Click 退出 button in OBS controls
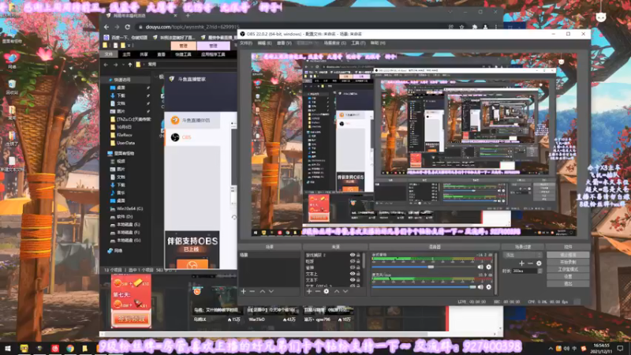The width and height of the screenshot is (631, 355). point(568,284)
